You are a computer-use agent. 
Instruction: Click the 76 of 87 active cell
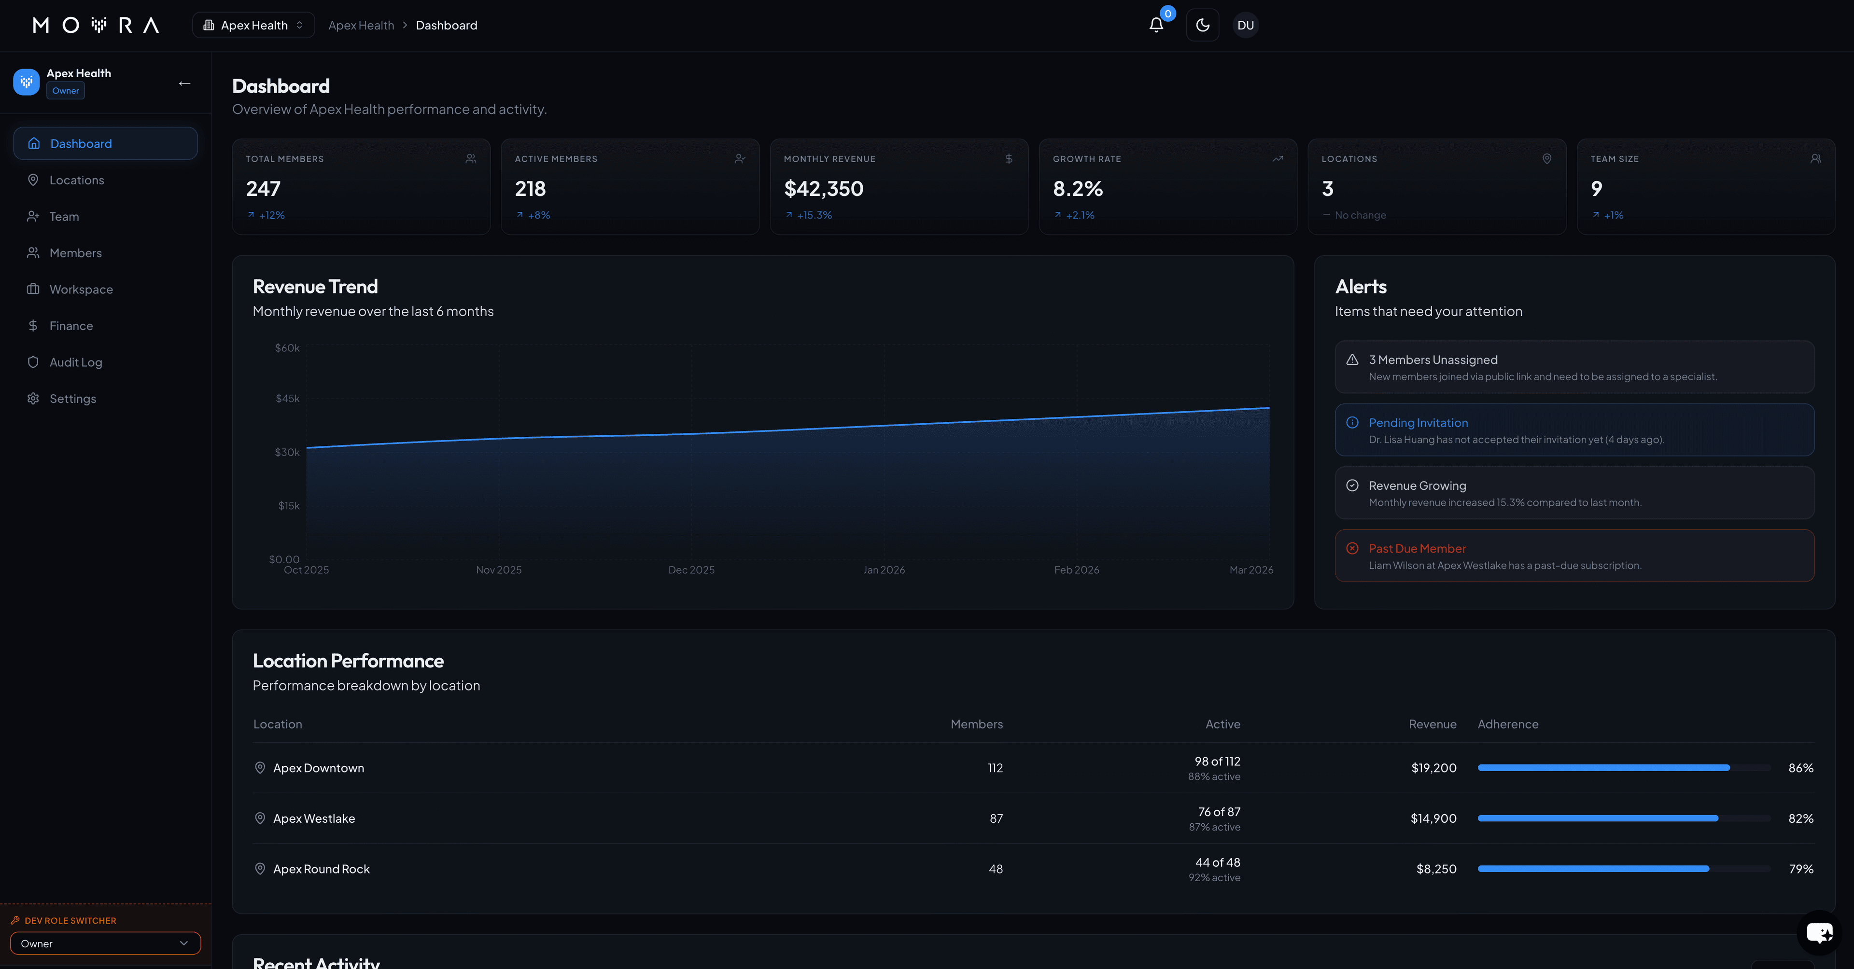pyautogui.click(x=1219, y=812)
